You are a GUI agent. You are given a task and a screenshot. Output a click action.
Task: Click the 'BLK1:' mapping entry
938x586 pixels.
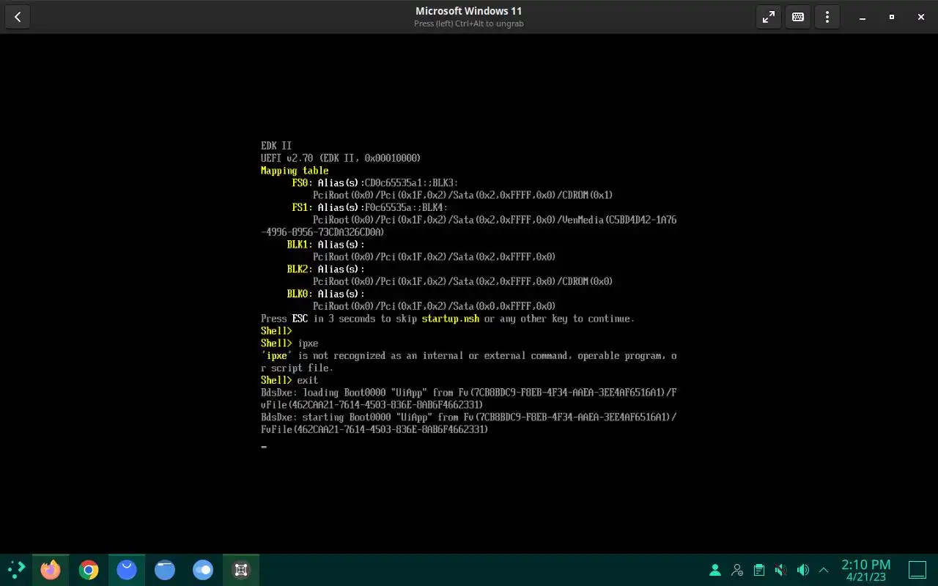click(300, 245)
